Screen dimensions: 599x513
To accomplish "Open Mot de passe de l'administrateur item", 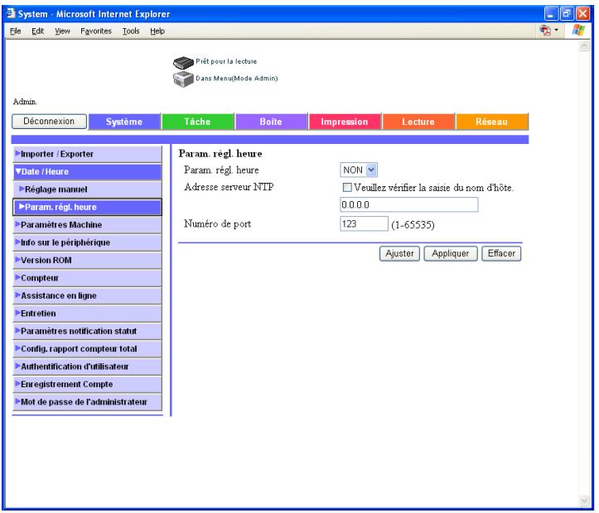I will point(87,402).
